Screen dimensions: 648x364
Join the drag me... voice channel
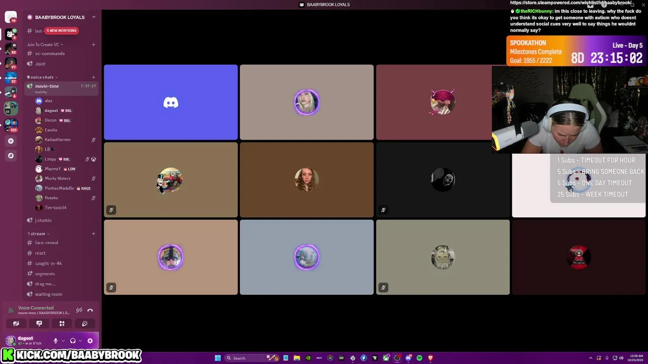point(61,284)
